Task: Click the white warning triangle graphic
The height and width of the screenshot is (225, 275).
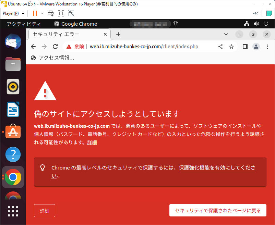Action: 45,91
